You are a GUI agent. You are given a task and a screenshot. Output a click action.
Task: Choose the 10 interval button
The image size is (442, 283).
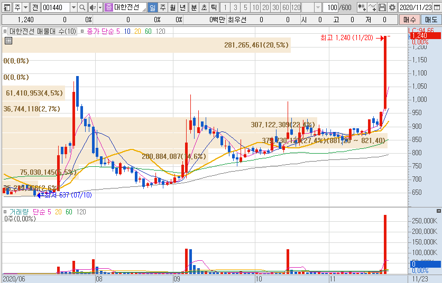[256, 7]
